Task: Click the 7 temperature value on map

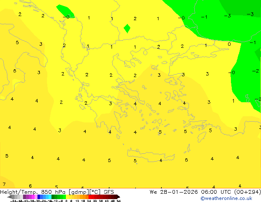Action: pyautogui.click(x=4, y=184)
